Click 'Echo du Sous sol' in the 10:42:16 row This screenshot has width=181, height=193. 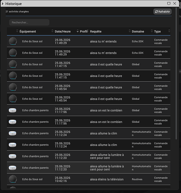pyautogui.click(x=32, y=179)
